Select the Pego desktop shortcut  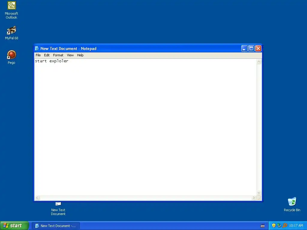pyautogui.click(x=12, y=57)
